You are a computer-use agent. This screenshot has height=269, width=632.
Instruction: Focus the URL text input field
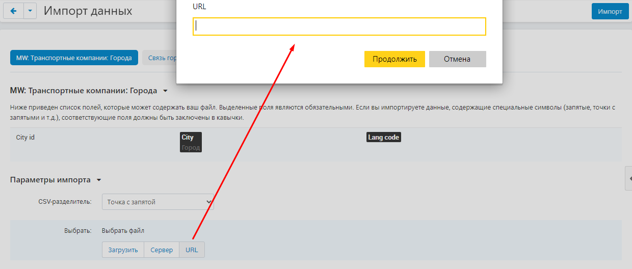(x=339, y=26)
